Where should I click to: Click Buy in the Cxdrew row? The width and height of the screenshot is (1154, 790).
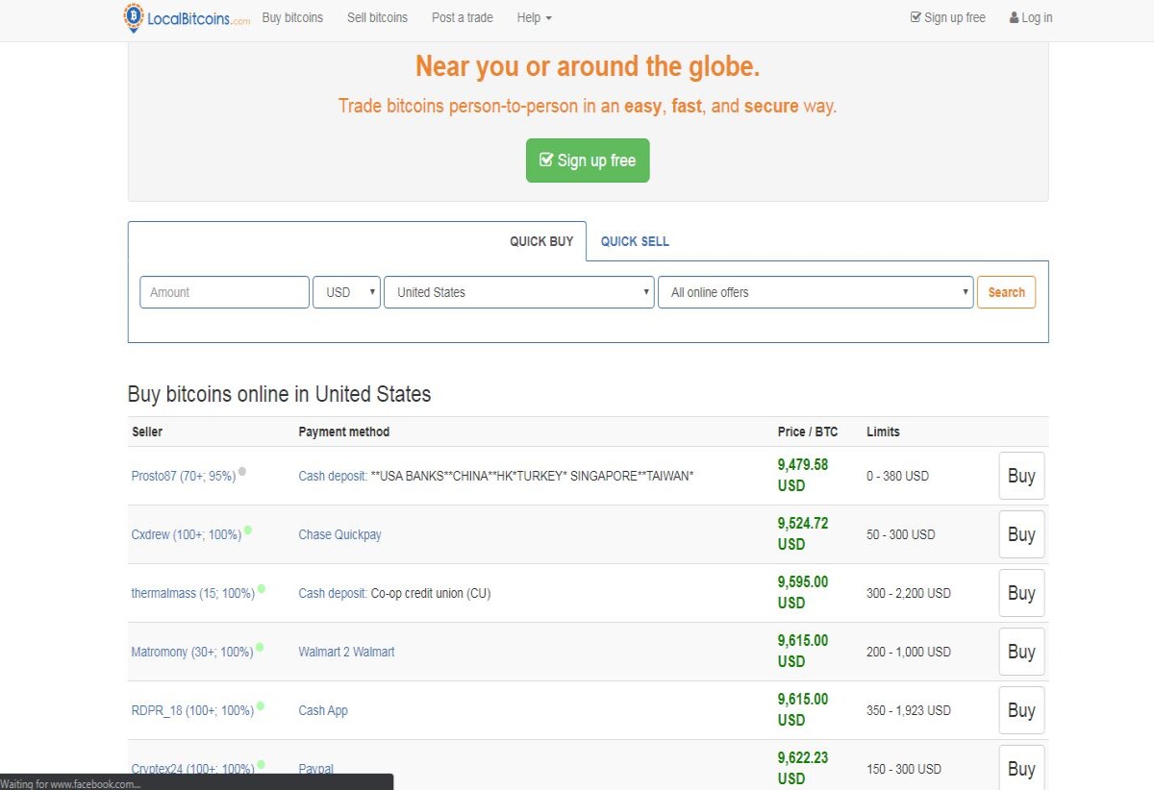1021,534
